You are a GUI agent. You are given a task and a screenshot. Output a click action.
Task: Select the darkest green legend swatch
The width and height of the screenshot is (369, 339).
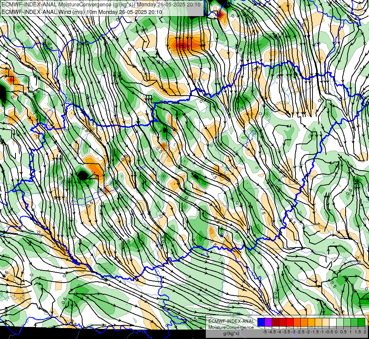[361, 322]
